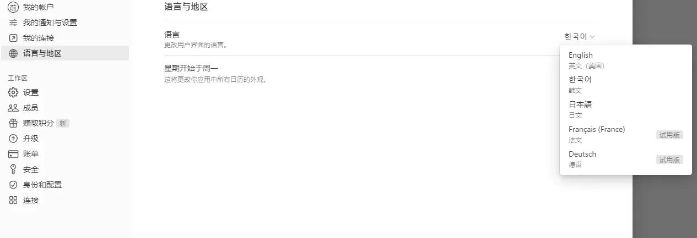Screen dimensions: 697x238
Task: Click the grid icon for 连接
Action: coord(13,200)
